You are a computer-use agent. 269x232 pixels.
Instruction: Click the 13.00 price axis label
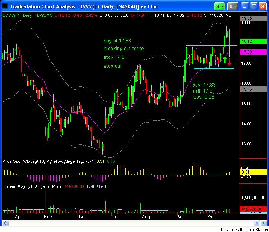coord(246,144)
